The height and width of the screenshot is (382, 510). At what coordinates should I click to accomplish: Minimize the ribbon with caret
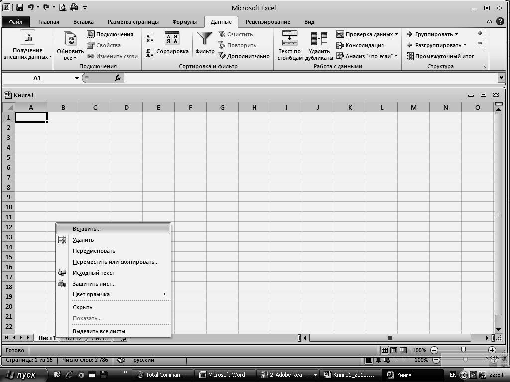point(489,22)
